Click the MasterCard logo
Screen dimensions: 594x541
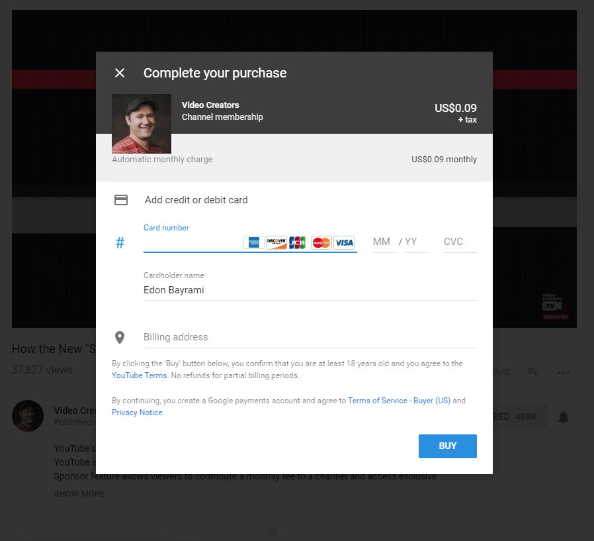[321, 242]
